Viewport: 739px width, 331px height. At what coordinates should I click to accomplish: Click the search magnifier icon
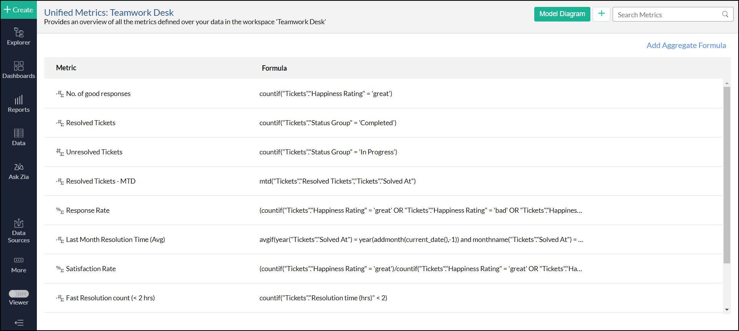pos(725,15)
